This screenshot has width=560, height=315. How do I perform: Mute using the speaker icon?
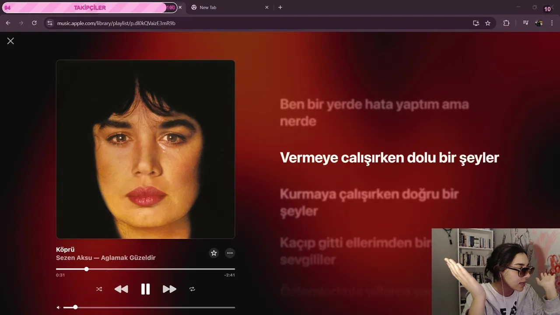tap(59, 307)
